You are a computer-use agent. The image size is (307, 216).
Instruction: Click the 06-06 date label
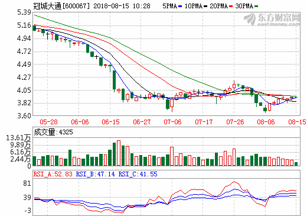tap(80, 122)
